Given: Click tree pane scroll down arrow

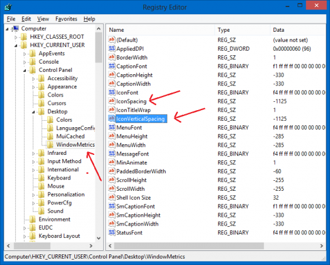Looking at the screenshot, I should click(x=98, y=238).
